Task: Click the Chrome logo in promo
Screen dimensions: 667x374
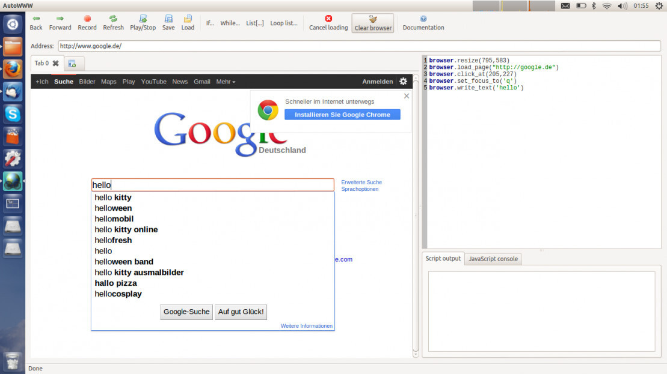Action: pyautogui.click(x=268, y=110)
